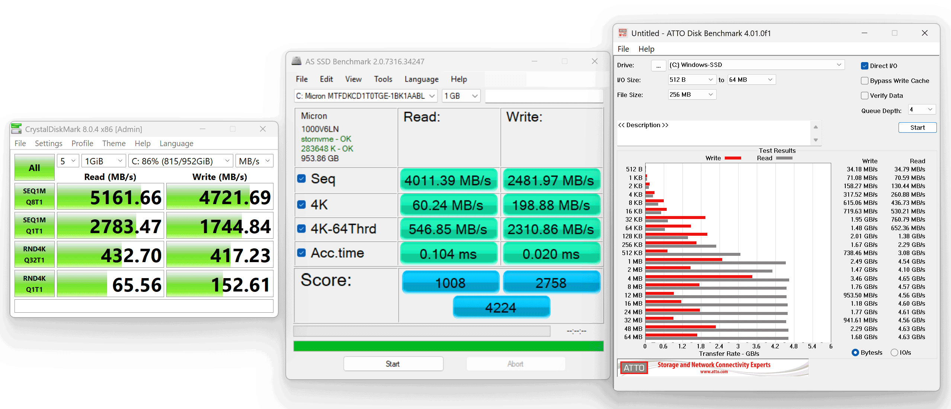This screenshot has height=409, width=951.
Task: Click the green progress bar in AS SSD
Action: (x=448, y=346)
